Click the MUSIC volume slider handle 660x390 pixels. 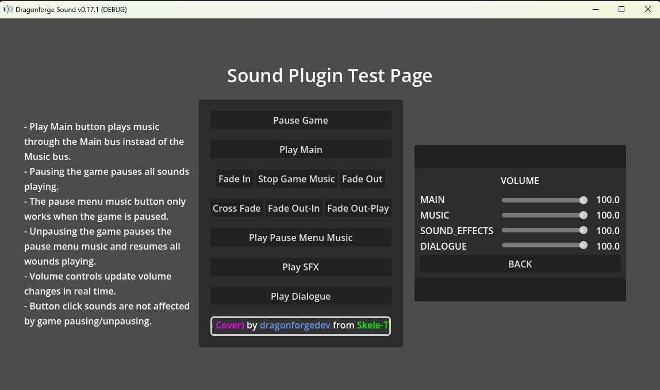584,215
